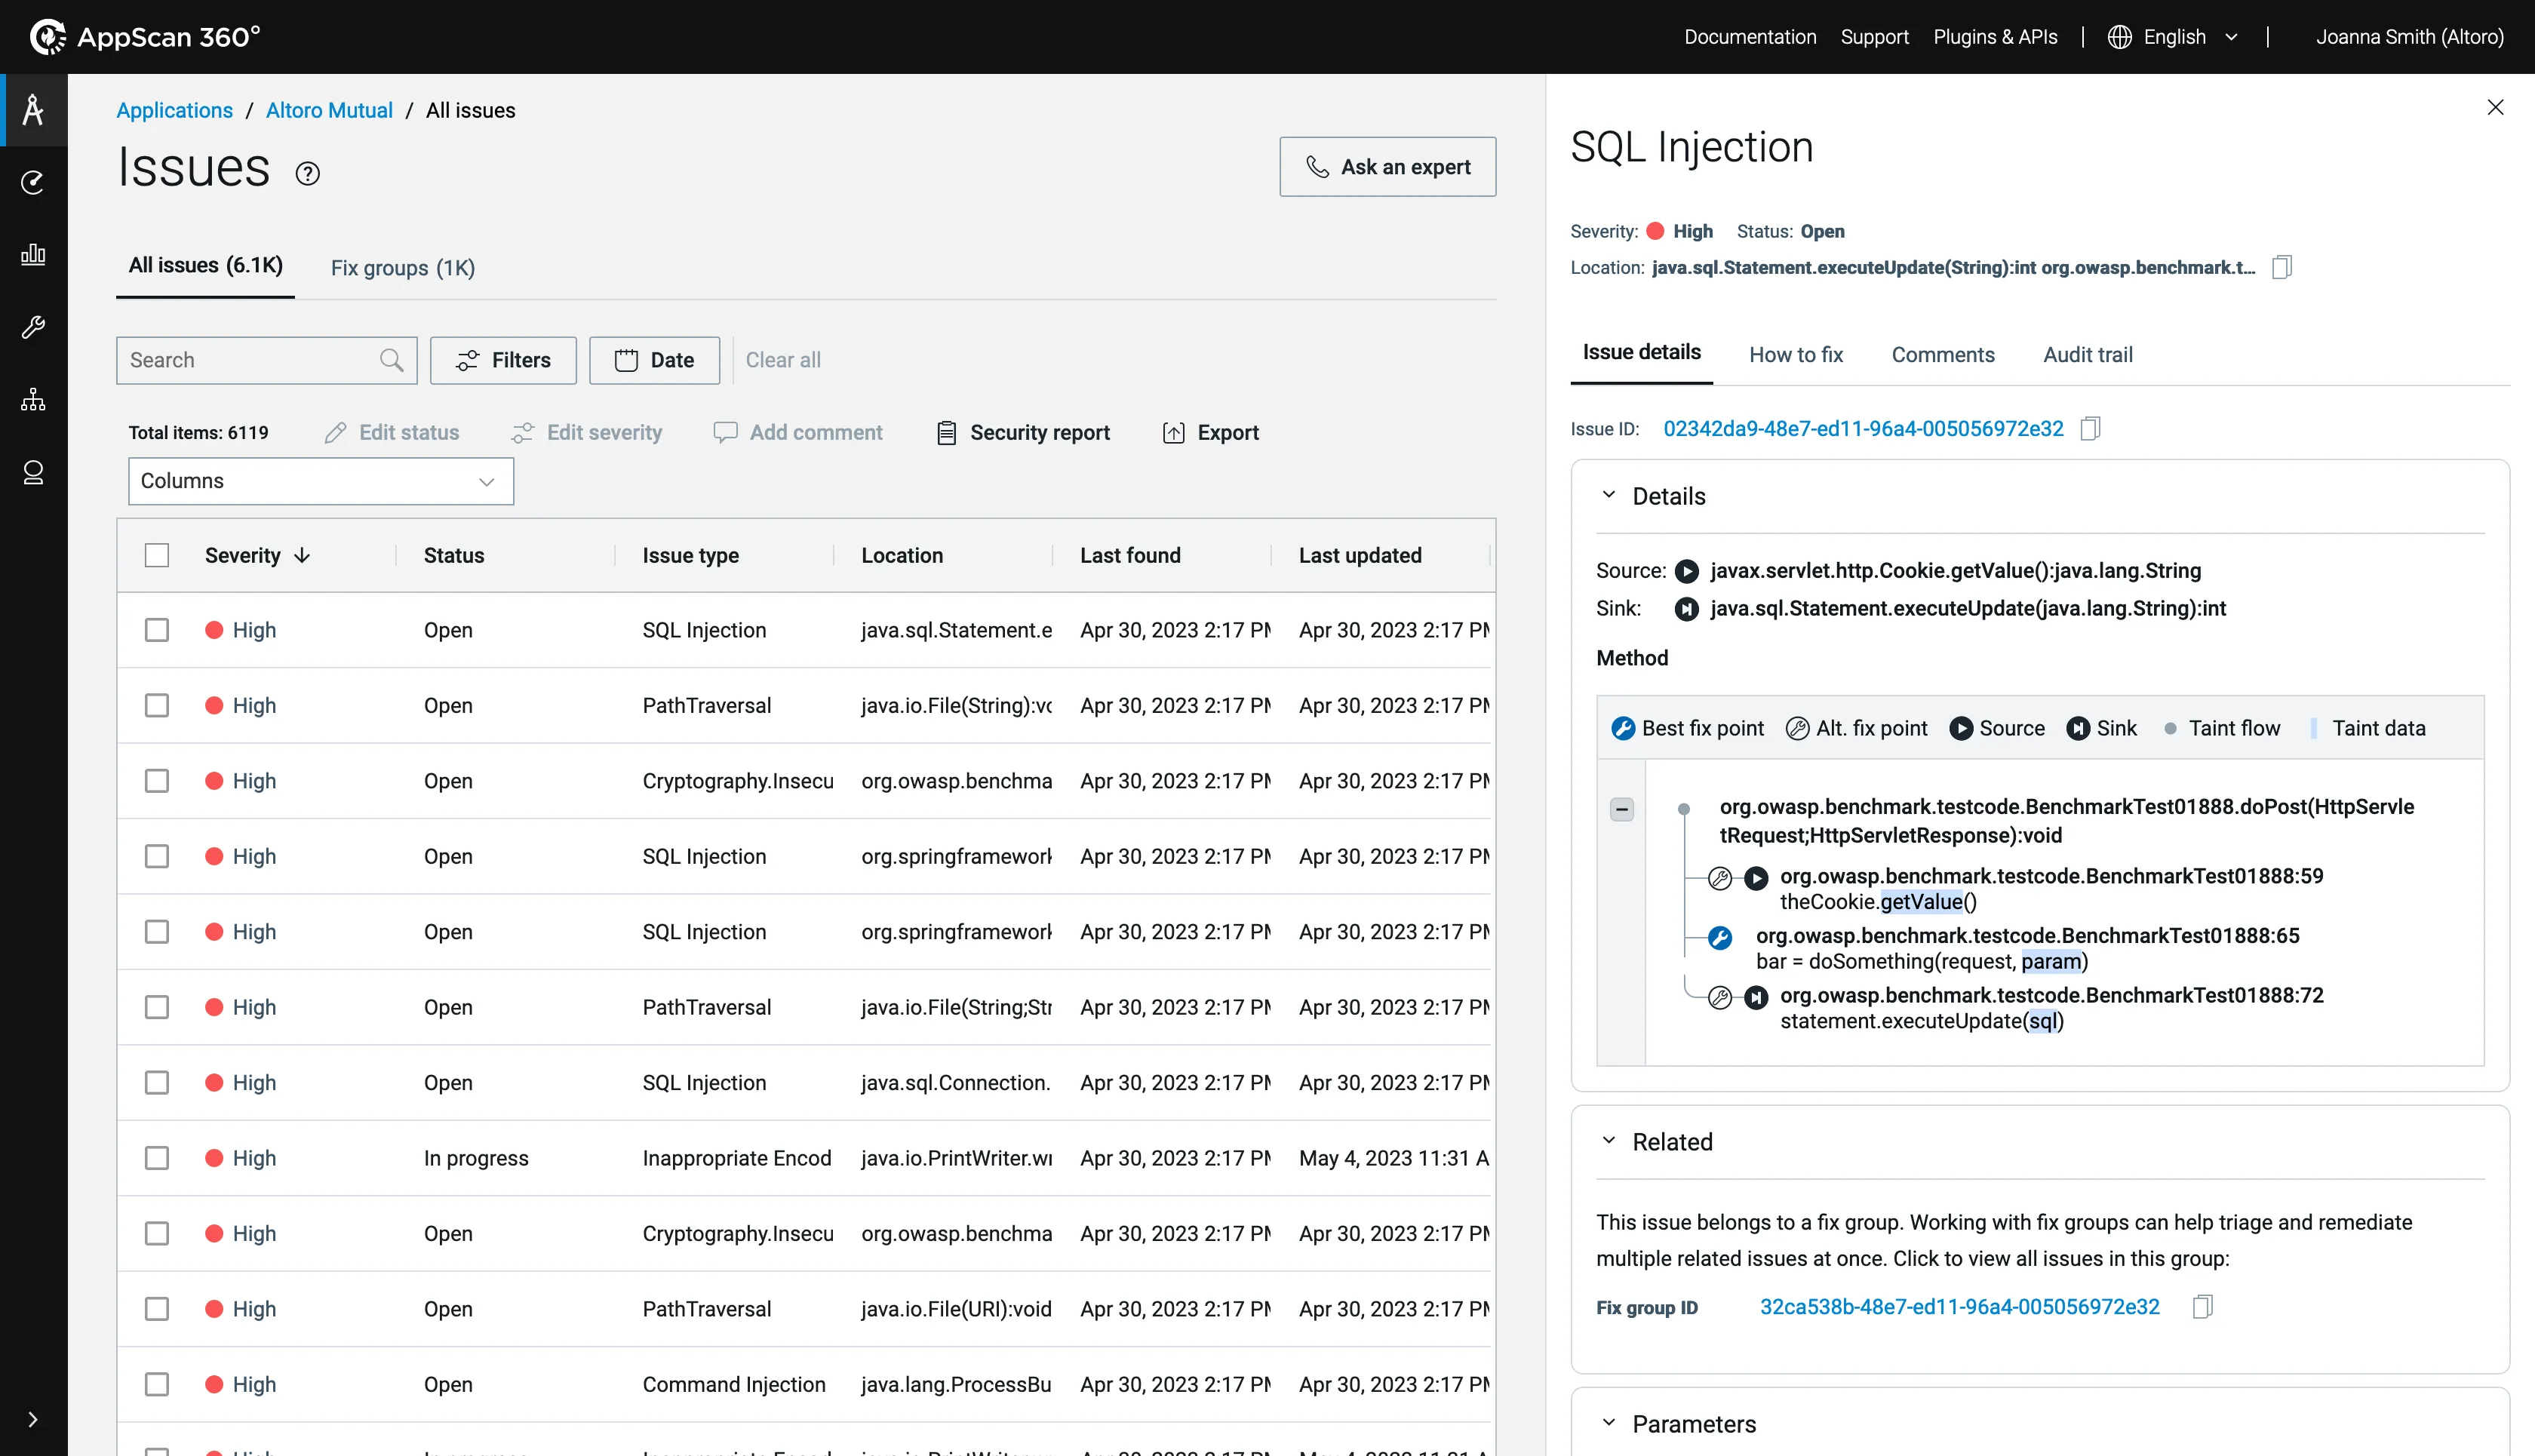Select all issues header checkbox
This screenshot has width=2535, height=1456.
(x=157, y=555)
